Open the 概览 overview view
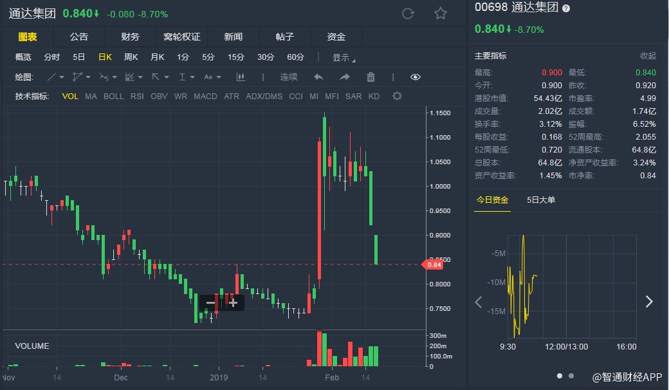This screenshot has height=390, width=669. click(x=23, y=57)
